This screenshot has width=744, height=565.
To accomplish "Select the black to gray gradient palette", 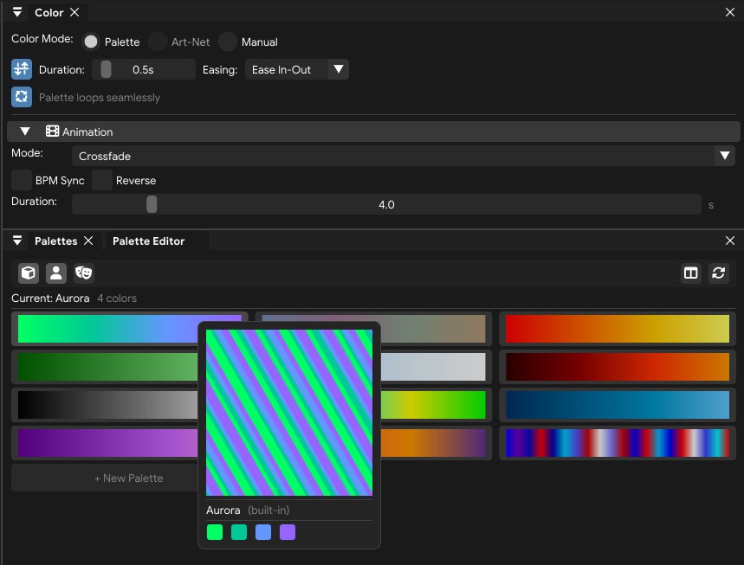I will point(107,404).
